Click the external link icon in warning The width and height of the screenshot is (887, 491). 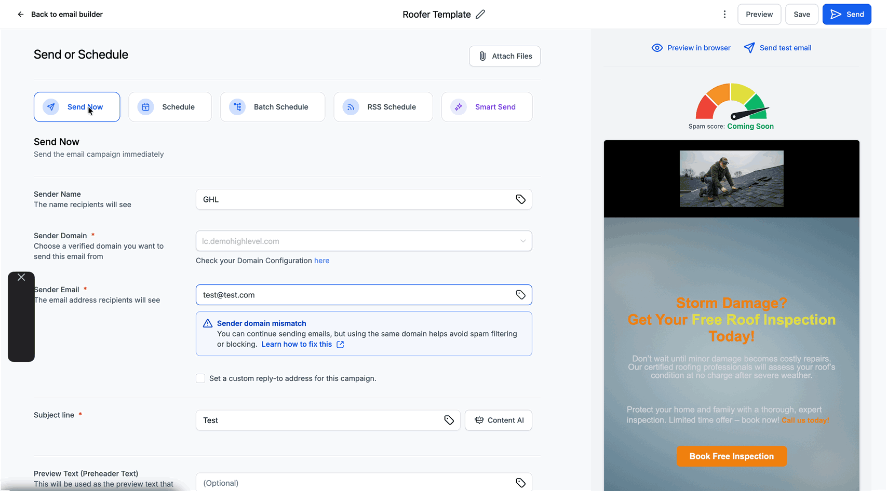(340, 345)
